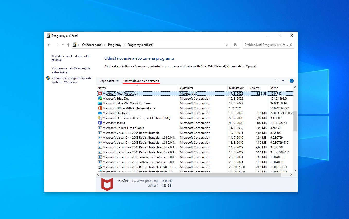Click the window title bar program icon
The image size is (349, 219).
pyautogui.click(x=48, y=36)
